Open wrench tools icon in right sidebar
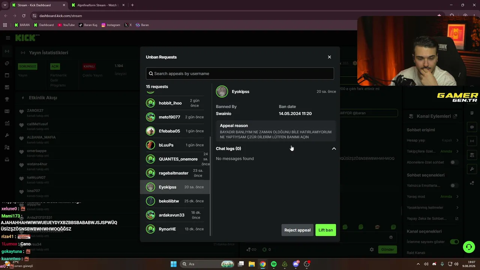 tap(472, 169)
